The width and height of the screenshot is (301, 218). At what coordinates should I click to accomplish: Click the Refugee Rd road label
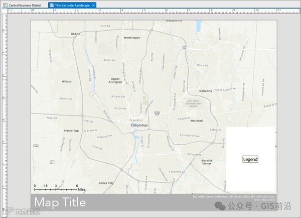click(194, 154)
